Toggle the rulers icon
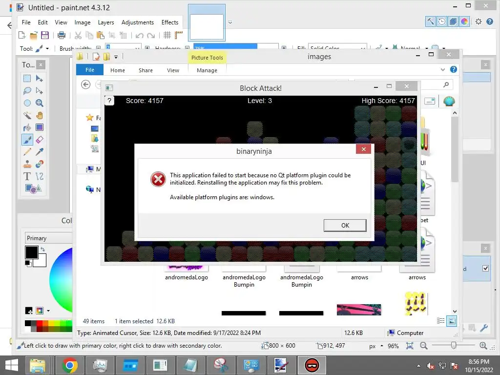The height and width of the screenshot is (375, 500). pyautogui.click(x=179, y=35)
